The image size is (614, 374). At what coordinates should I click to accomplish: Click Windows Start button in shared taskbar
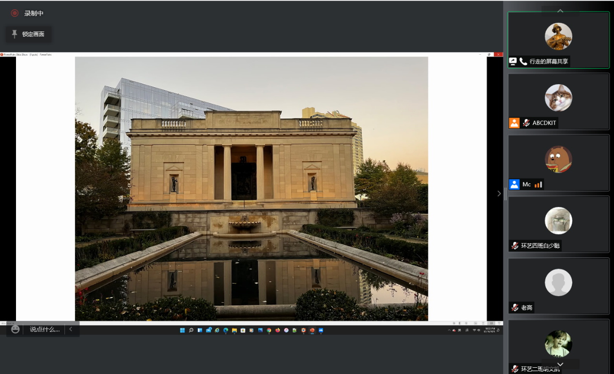(182, 330)
